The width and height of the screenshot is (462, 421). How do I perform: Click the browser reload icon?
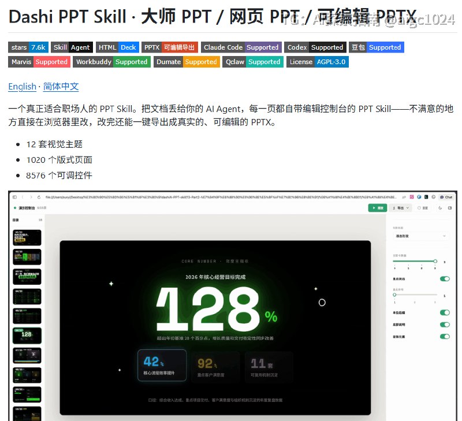point(39,197)
